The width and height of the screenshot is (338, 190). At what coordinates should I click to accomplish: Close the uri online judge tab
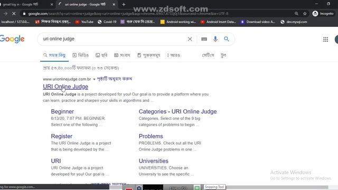114,5
